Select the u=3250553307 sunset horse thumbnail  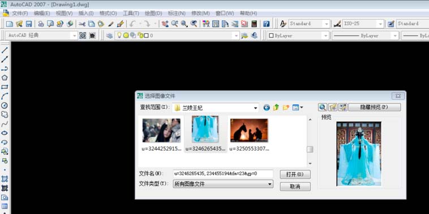(249, 131)
